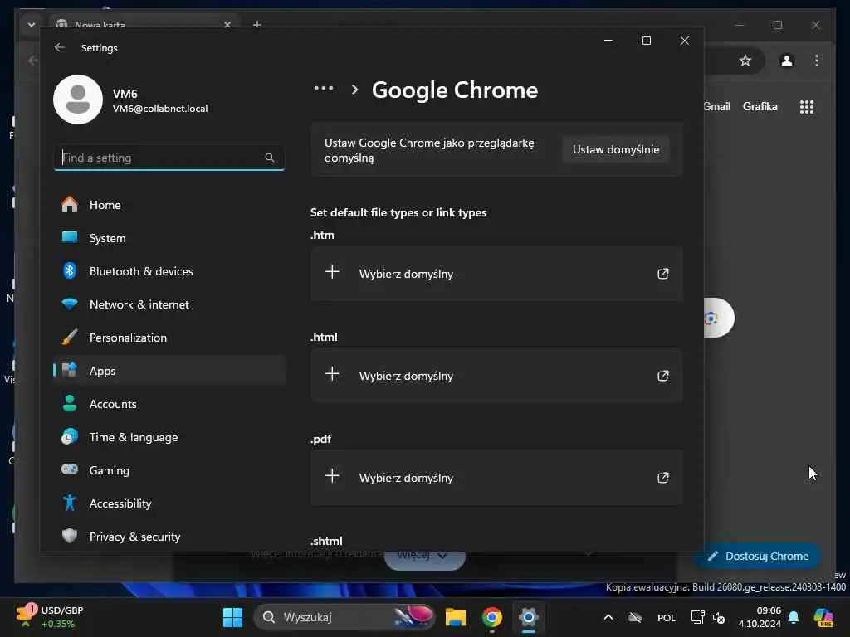
Task: Click the search magnifier in Find a setting
Action: 270,158
